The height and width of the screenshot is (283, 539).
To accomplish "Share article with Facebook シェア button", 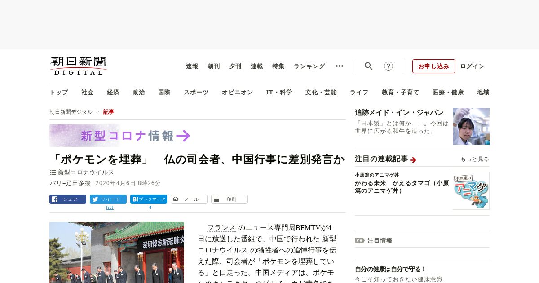I will click(68, 199).
